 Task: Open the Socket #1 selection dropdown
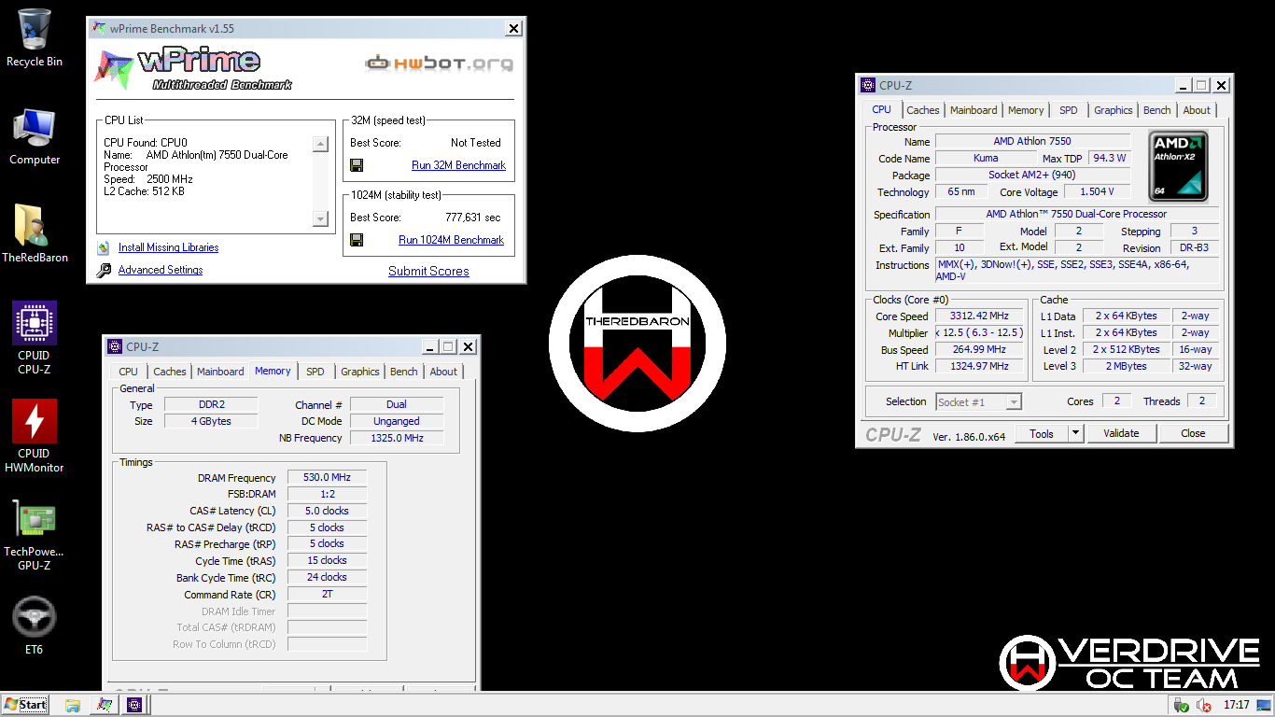(x=978, y=401)
